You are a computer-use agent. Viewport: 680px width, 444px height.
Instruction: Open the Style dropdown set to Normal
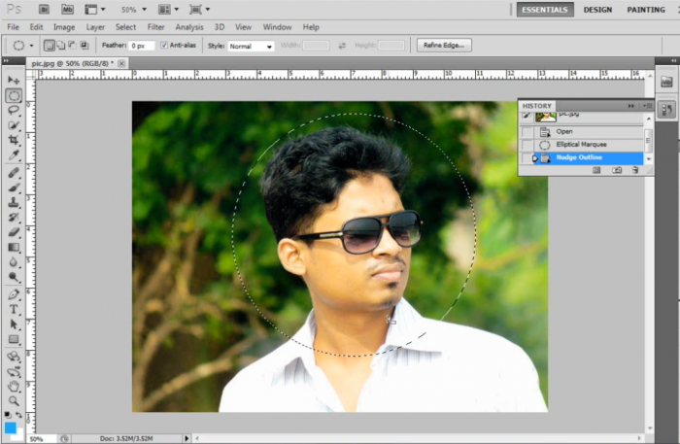click(251, 46)
